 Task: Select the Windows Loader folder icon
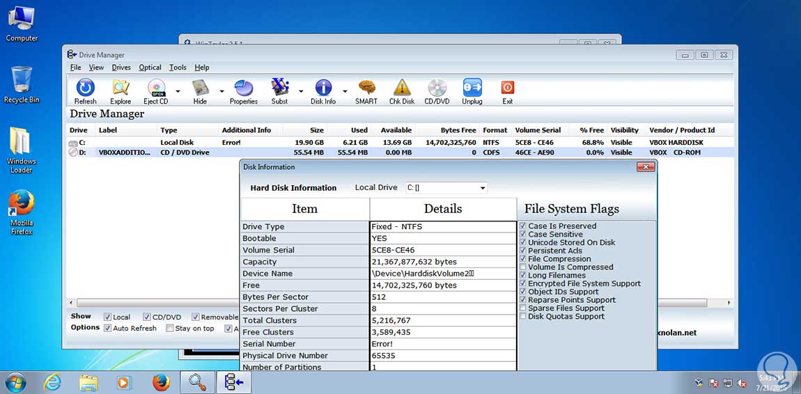point(22,150)
